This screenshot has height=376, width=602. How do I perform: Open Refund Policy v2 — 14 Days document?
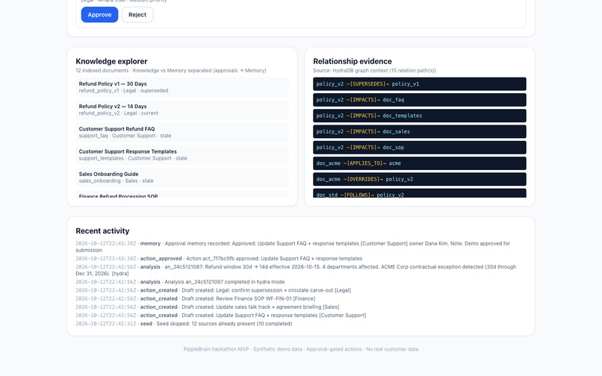(x=182, y=110)
